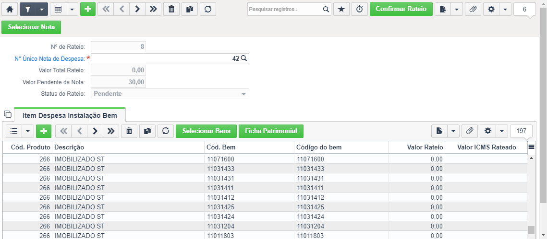This screenshot has width=547, height=239.
Task: Go to next item in items toolbar
Action: [95, 131]
